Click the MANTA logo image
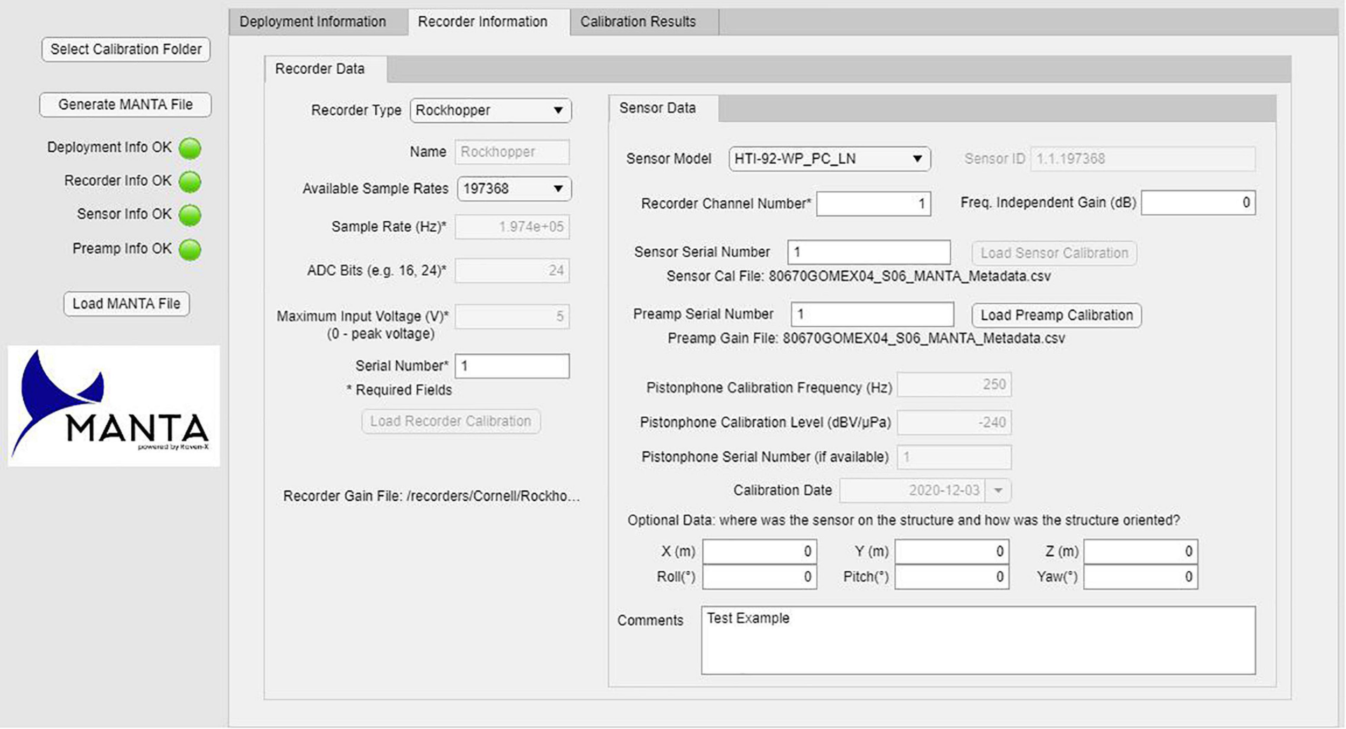This screenshot has height=729, width=1346. click(114, 406)
